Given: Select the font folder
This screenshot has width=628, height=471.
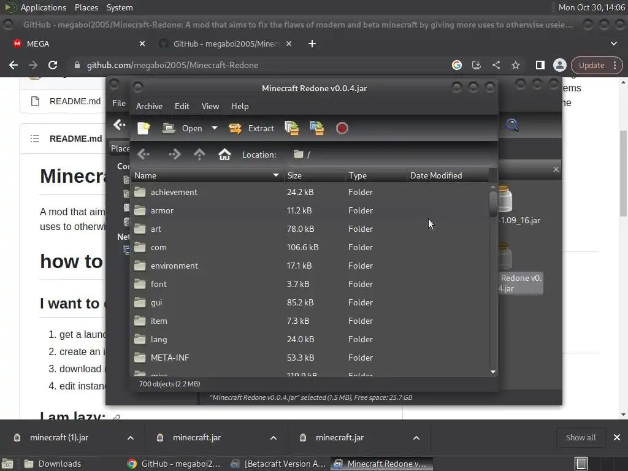Looking at the screenshot, I should tap(310, 285).
